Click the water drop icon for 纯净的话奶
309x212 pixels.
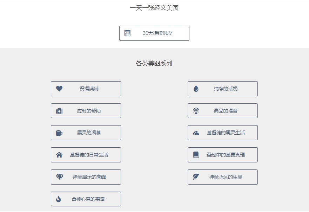(196, 89)
